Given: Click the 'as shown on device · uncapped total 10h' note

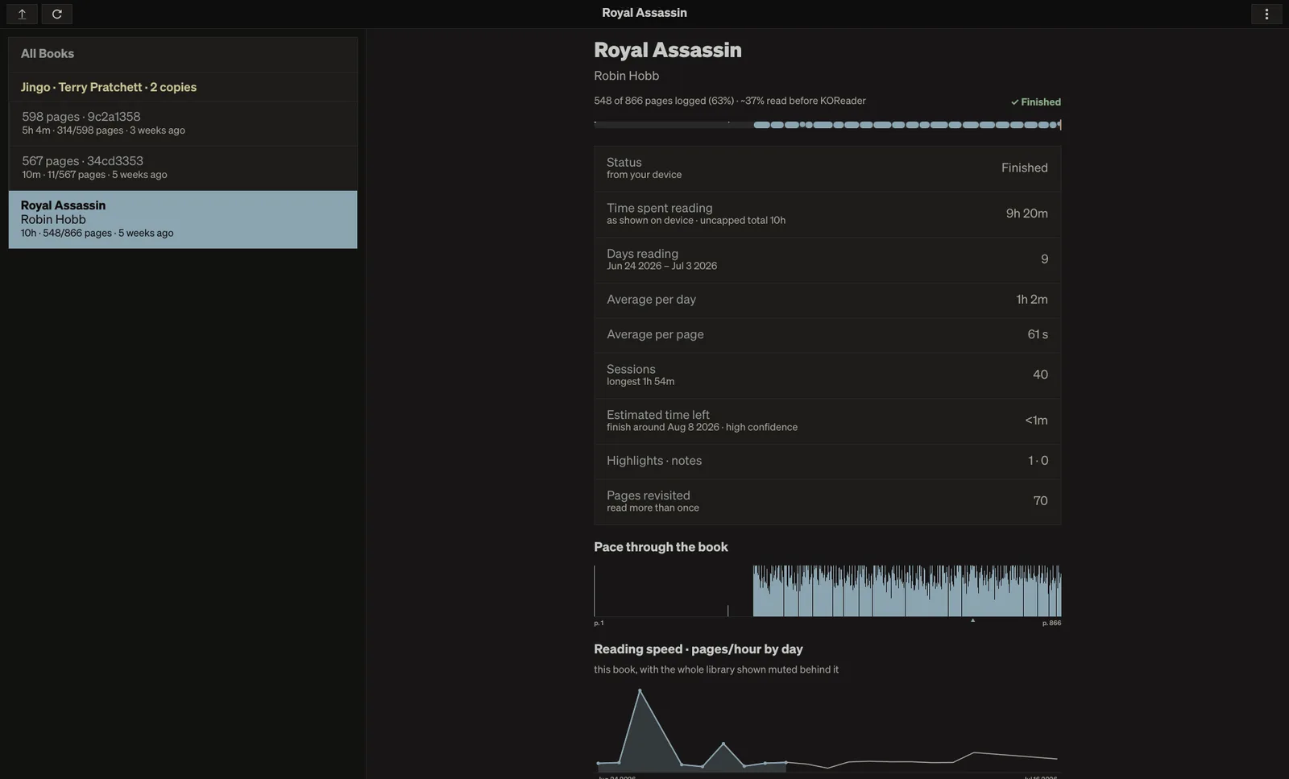Looking at the screenshot, I should coord(696,221).
